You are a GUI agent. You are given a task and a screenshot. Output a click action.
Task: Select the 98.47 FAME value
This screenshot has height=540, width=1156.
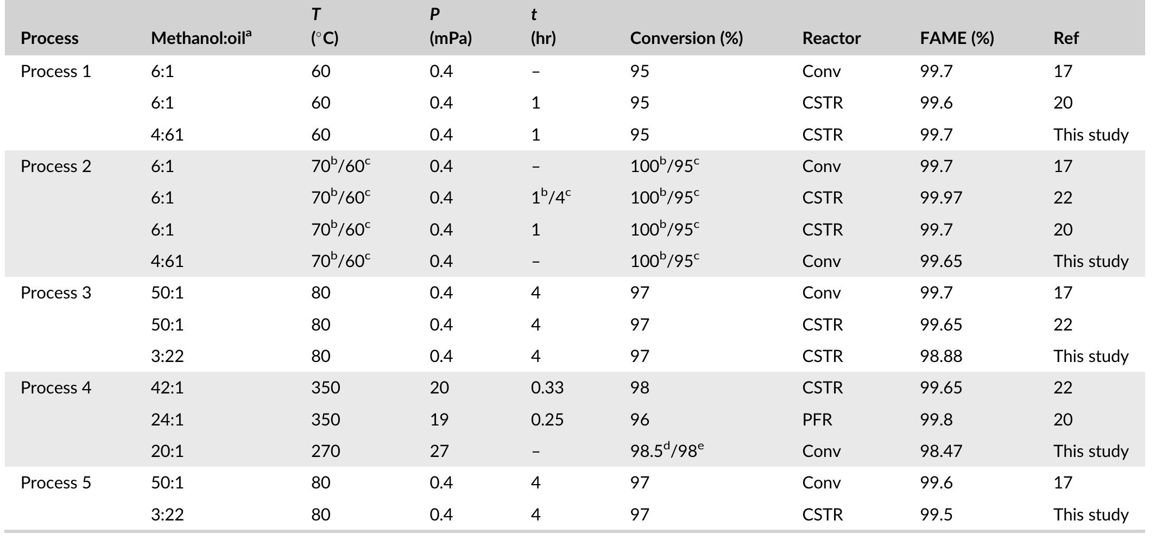941,452
